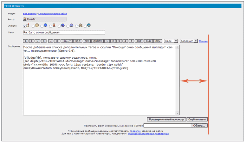
Task: Apply superscript with the SUP button
Action: point(140,41)
